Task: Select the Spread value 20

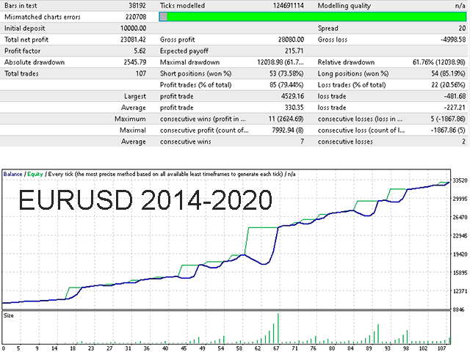Action: click(x=462, y=29)
